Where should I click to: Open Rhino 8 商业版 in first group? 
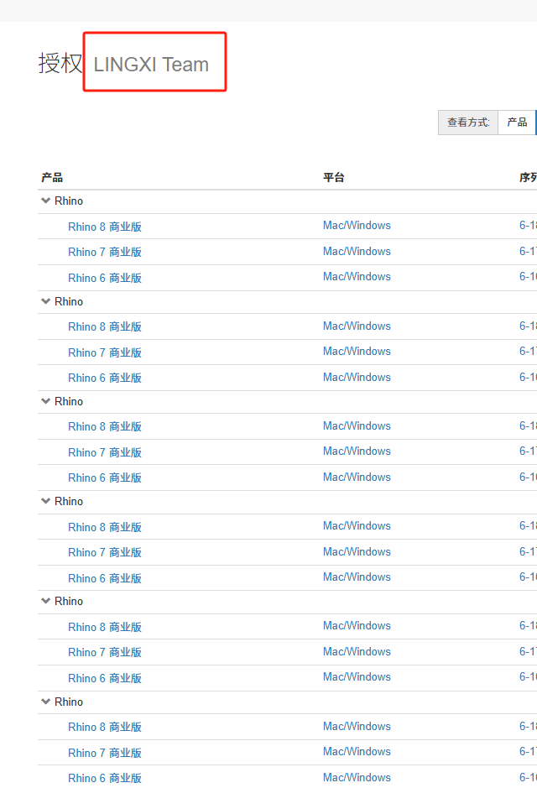[105, 227]
